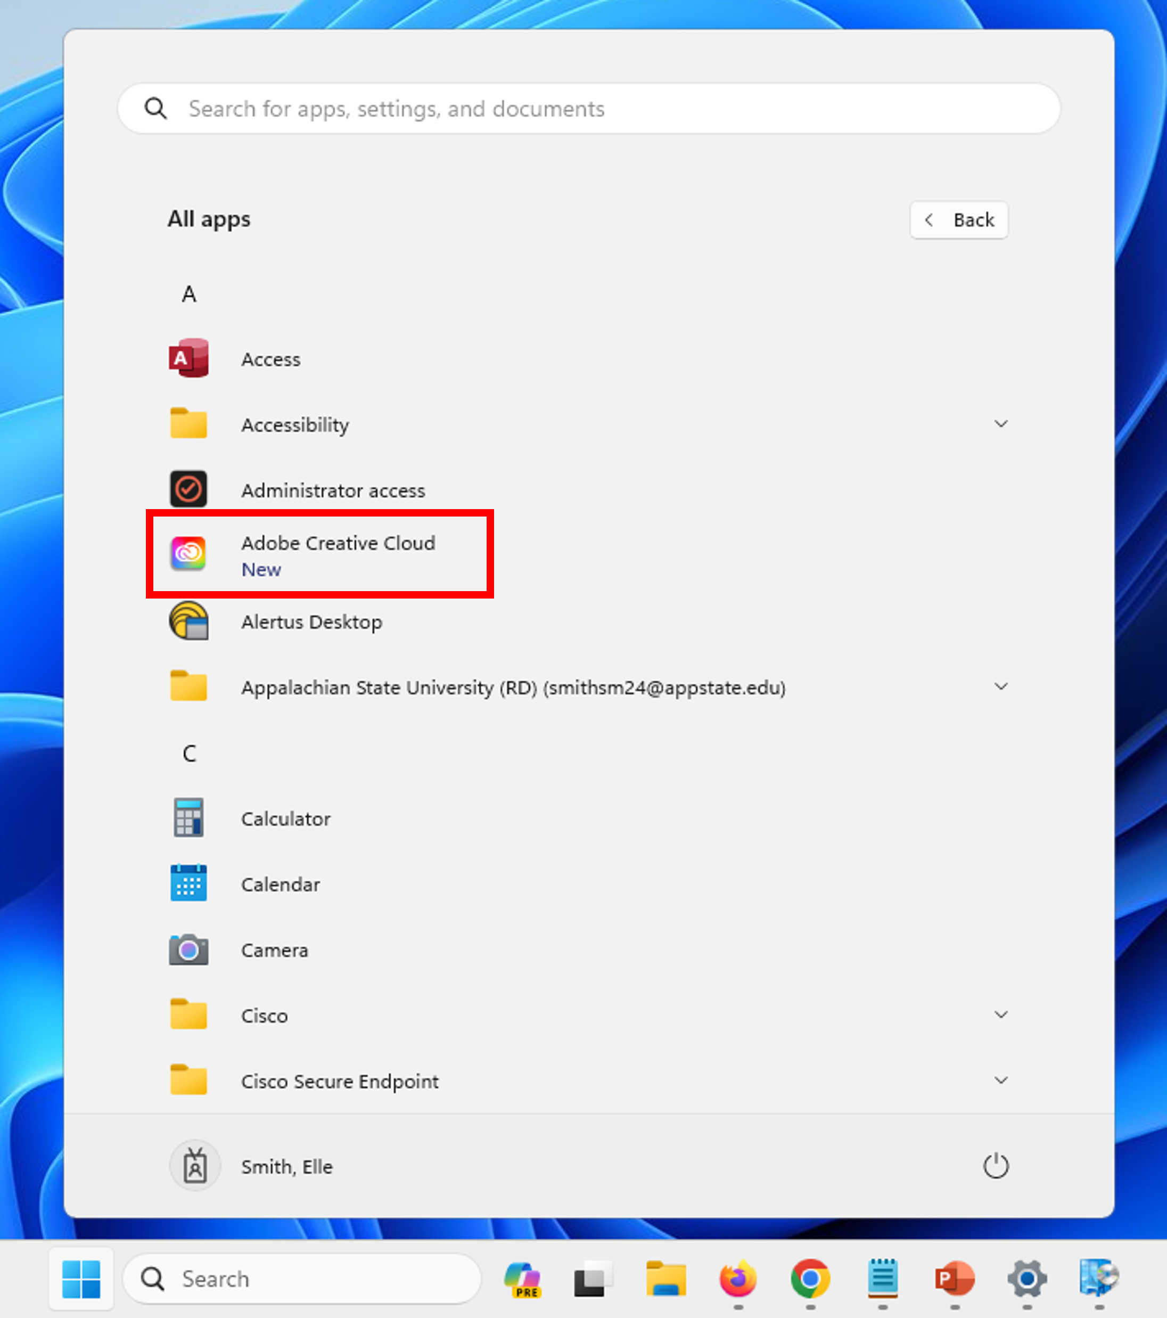
Task: Select the Accessibility label
Action: pos(295,425)
